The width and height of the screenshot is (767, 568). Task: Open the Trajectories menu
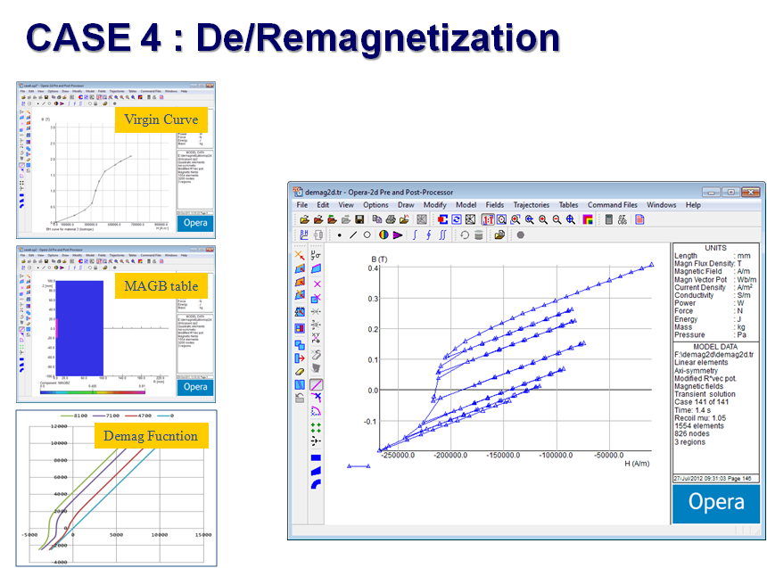pyautogui.click(x=532, y=205)
